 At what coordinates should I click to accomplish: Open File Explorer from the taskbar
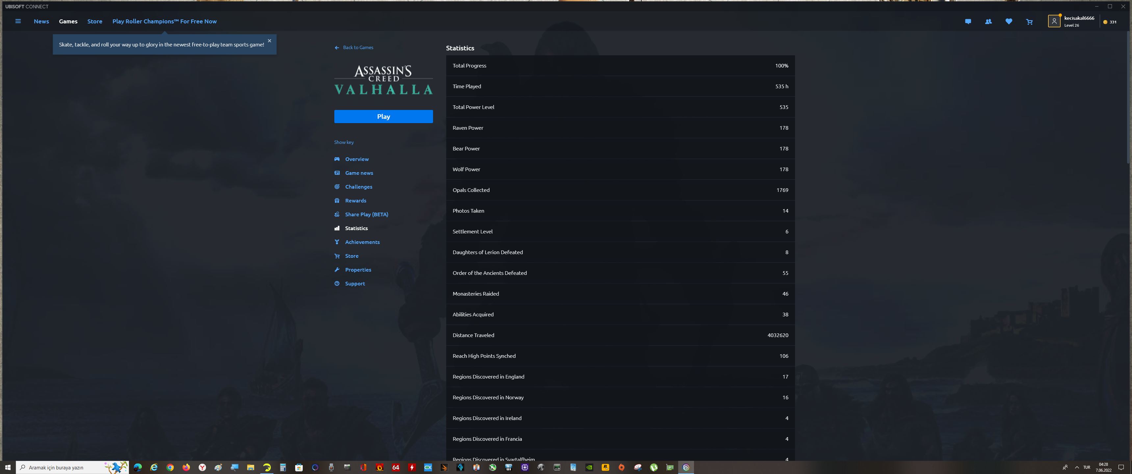coord(250,467)
